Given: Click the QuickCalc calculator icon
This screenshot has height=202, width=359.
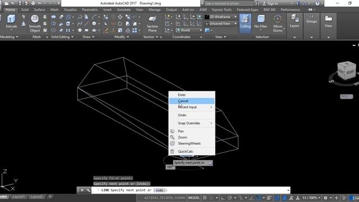Looking at the screenshot, I should click(x=172, y=151).
